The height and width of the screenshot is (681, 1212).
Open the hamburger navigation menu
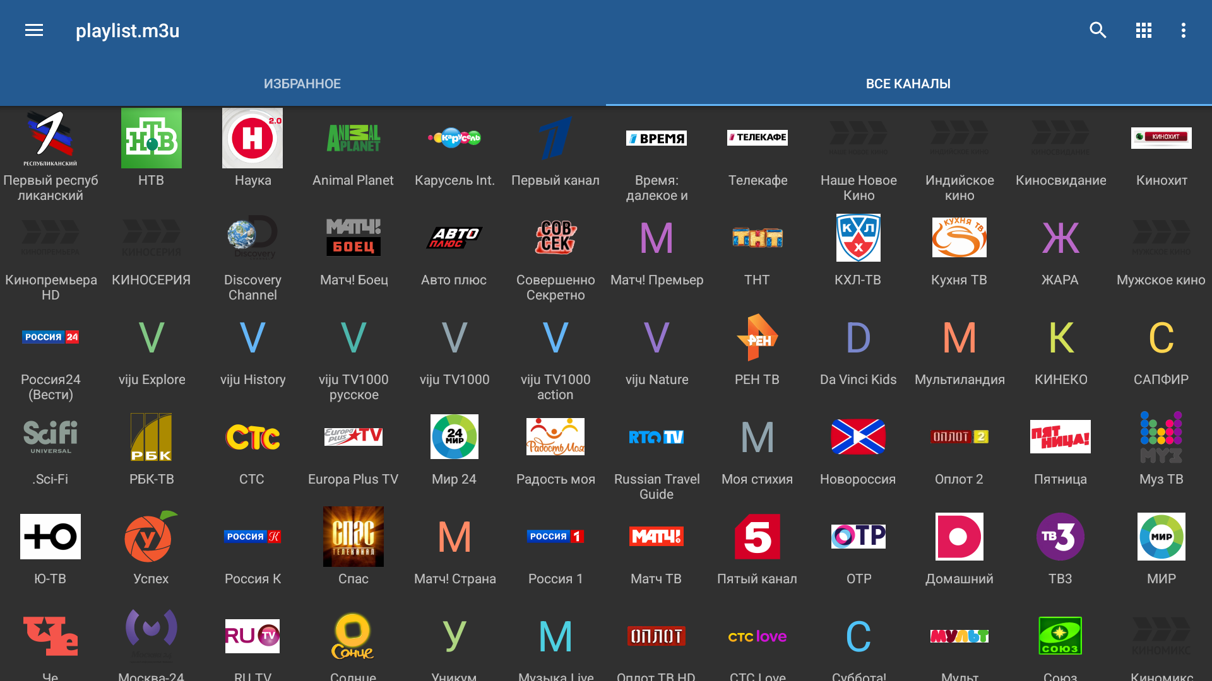(x=34, y=30)
